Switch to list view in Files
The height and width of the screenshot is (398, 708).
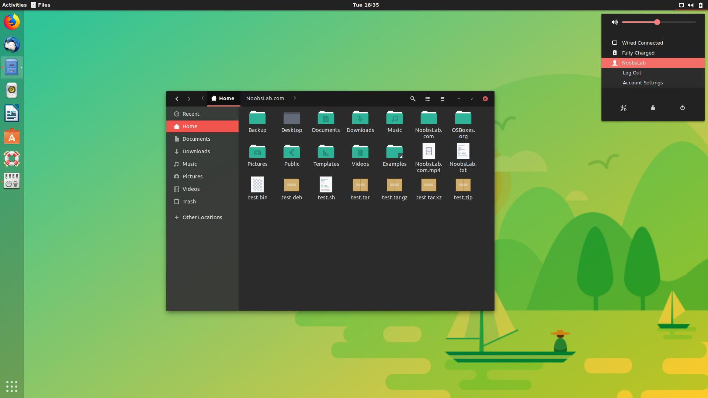click(x=427, y=99)
